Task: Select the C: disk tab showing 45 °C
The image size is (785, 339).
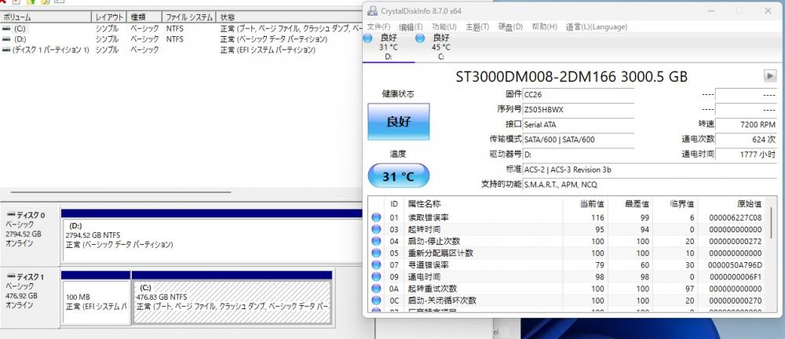Action: (x=440, y=47)
